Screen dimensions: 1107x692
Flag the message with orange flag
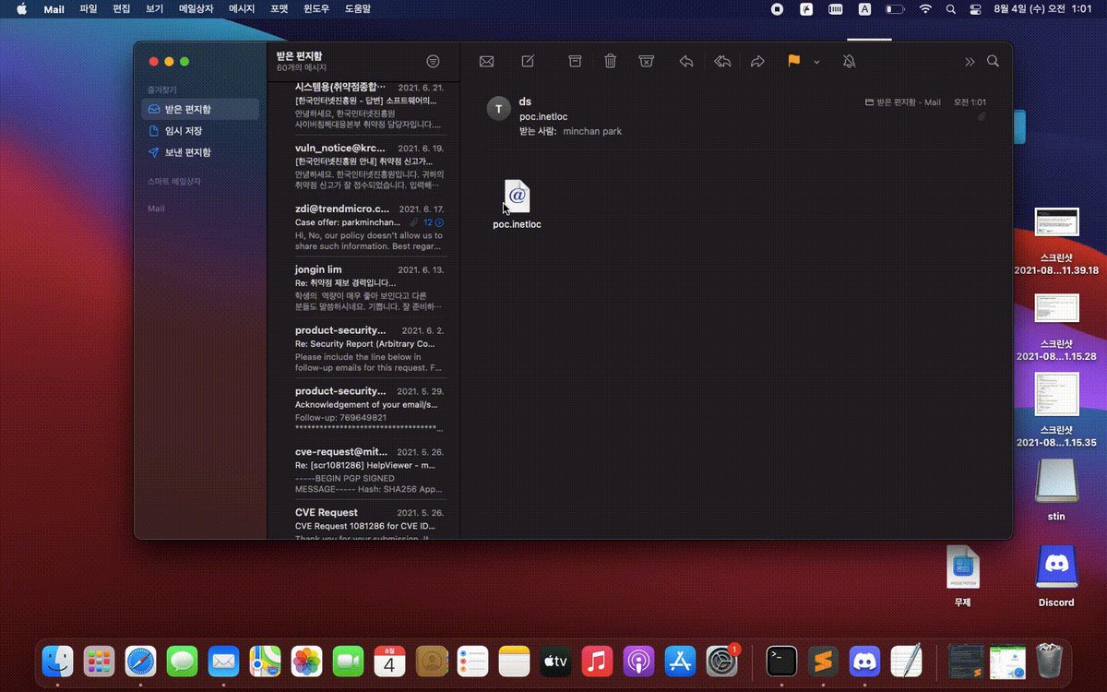(x=793, y=61)
